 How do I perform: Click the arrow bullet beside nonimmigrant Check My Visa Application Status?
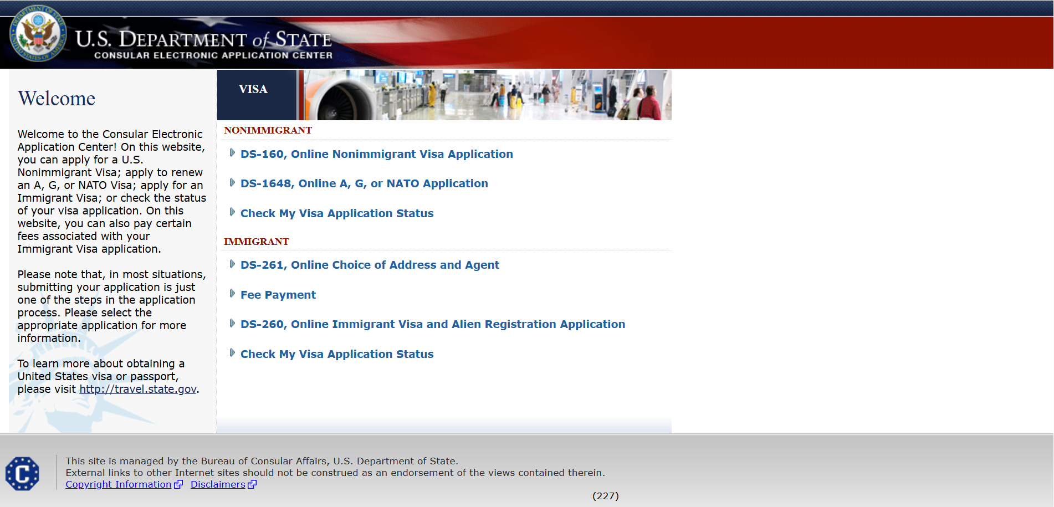click(x=232, y=212)
